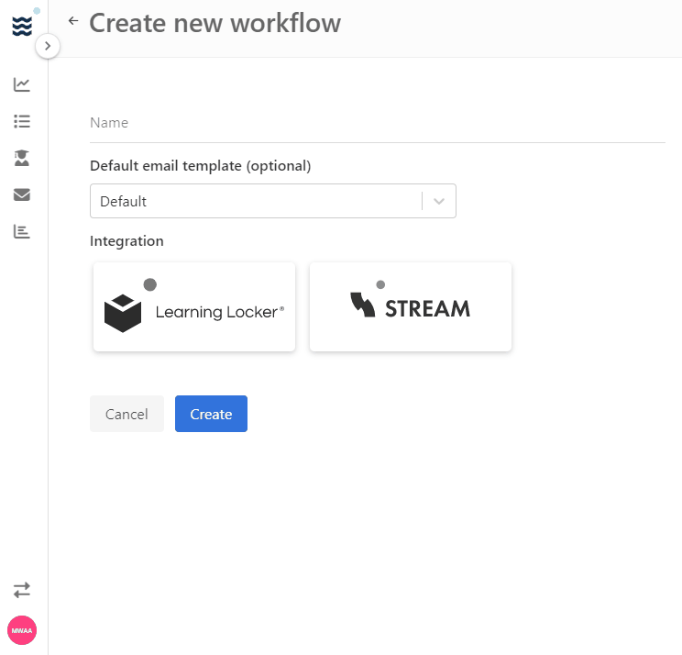This screenshot has height=655, width=682.
Task: Choose the STREAM integration card
Action: [x=411, y=306]
